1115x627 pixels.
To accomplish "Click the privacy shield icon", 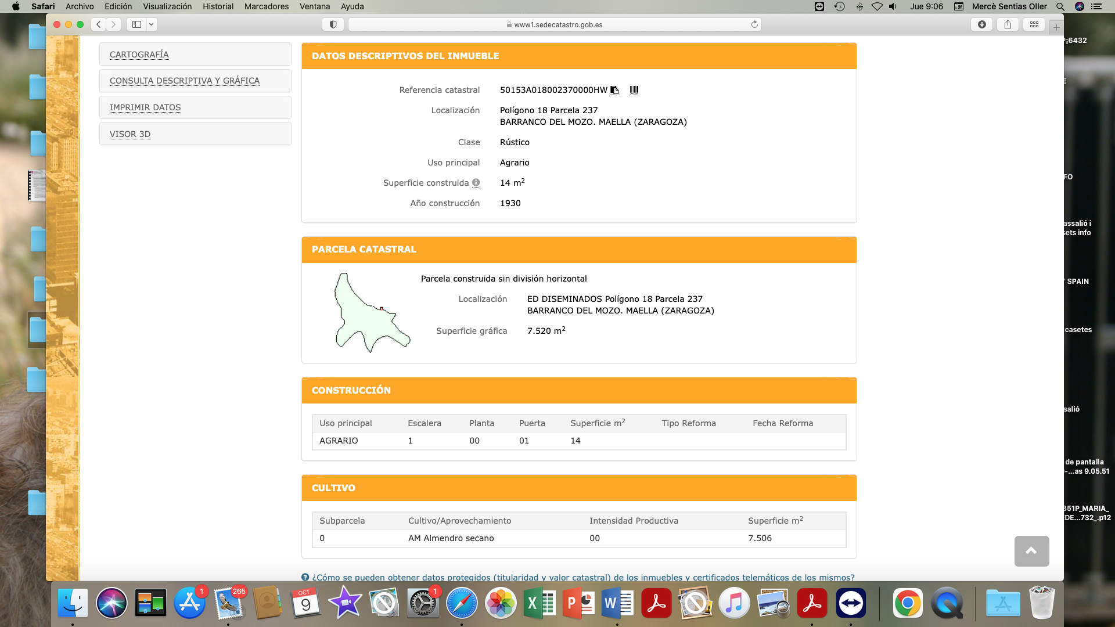I will coord(333,24).
